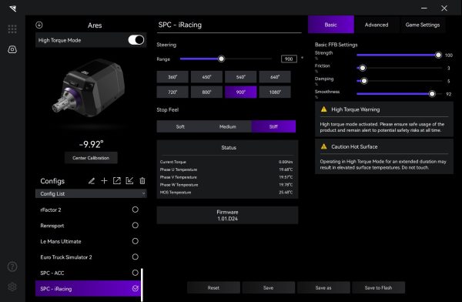Click the logo icon at top left
This screenshot has height=302, width=462.
coord(12,8)
